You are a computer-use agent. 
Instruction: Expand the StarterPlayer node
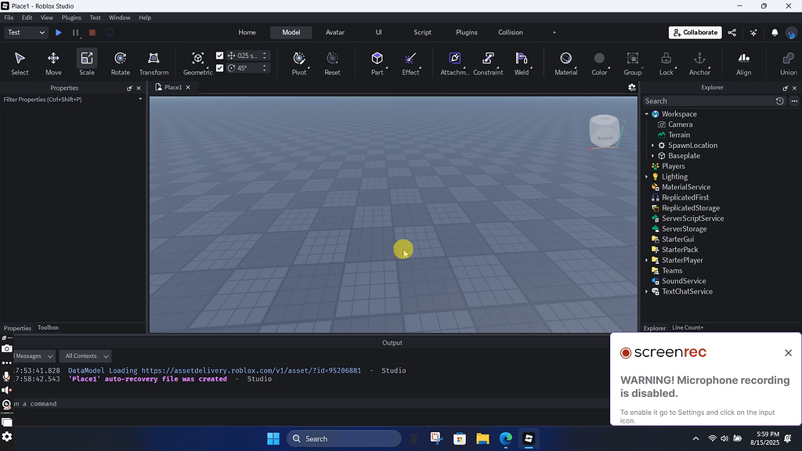[x=646, y=260]
